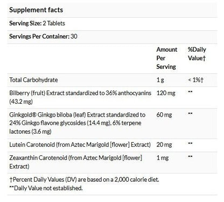Click the Supplement facts heading
The height and width of the screenshot is (202, 224).
coord(36,10)
